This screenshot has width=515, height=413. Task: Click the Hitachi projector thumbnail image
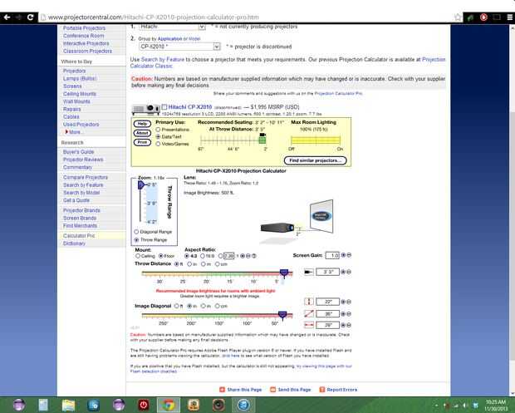(146, 109)
